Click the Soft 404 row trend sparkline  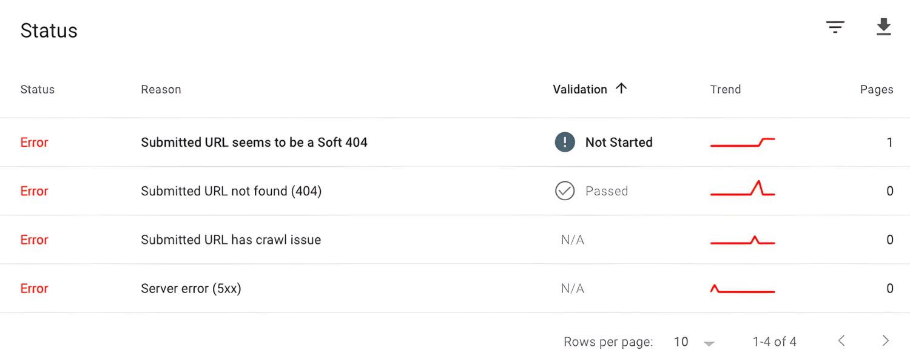coord(742,142)
